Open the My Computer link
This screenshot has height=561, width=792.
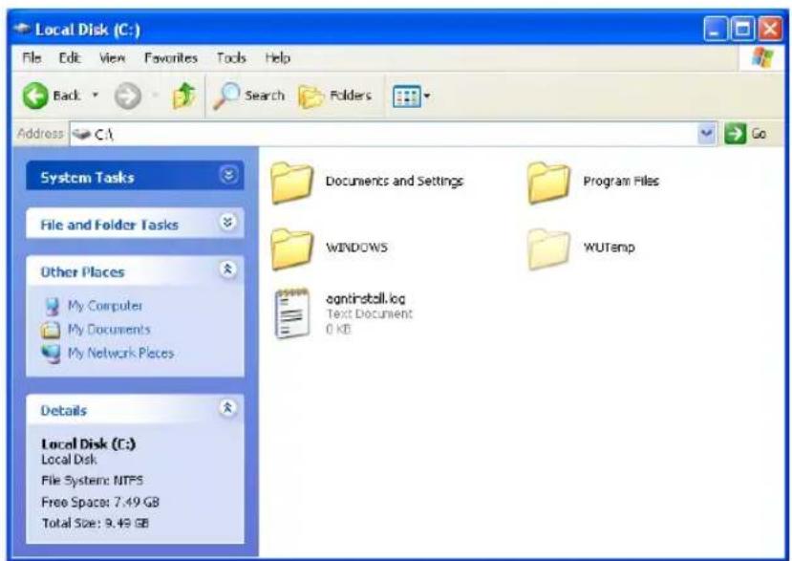(x=105, y=306)
